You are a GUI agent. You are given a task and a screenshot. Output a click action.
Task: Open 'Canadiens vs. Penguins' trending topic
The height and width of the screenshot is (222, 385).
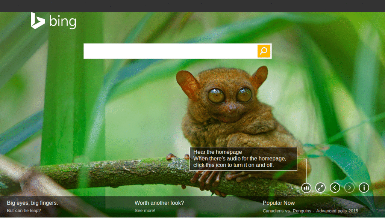pos(287,211)
